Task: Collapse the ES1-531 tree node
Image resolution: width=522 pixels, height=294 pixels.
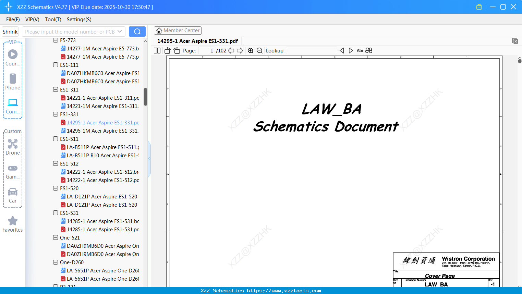Action: pos(56,213)
